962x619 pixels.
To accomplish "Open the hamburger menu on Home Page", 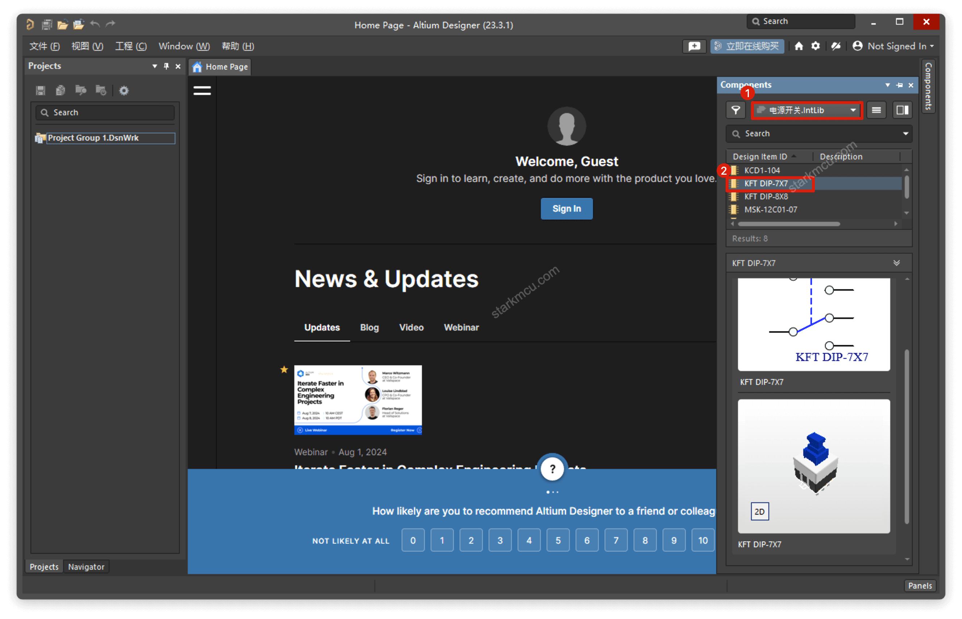I will [x=202, y=91].
